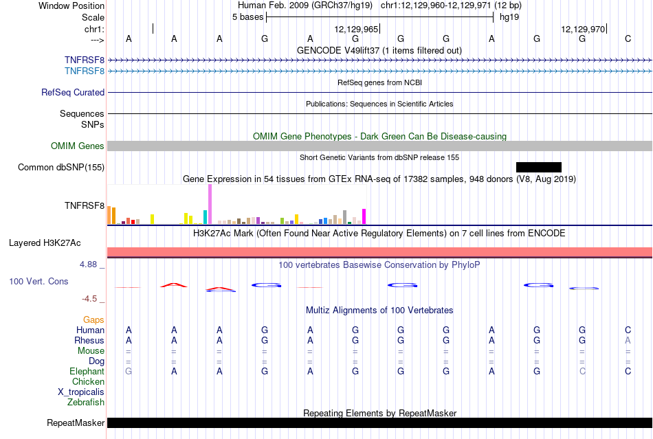Select the Human alignment row label

90,330
